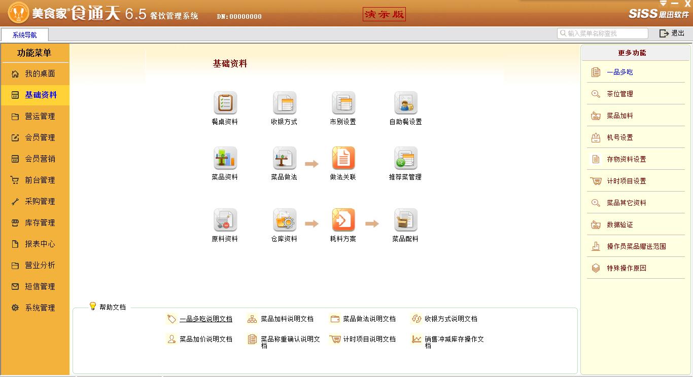The width and height of the screenshot is (693, 377).
Task: Click the help lightbulb icon beside 帮助文档
Action: [92, 306]
